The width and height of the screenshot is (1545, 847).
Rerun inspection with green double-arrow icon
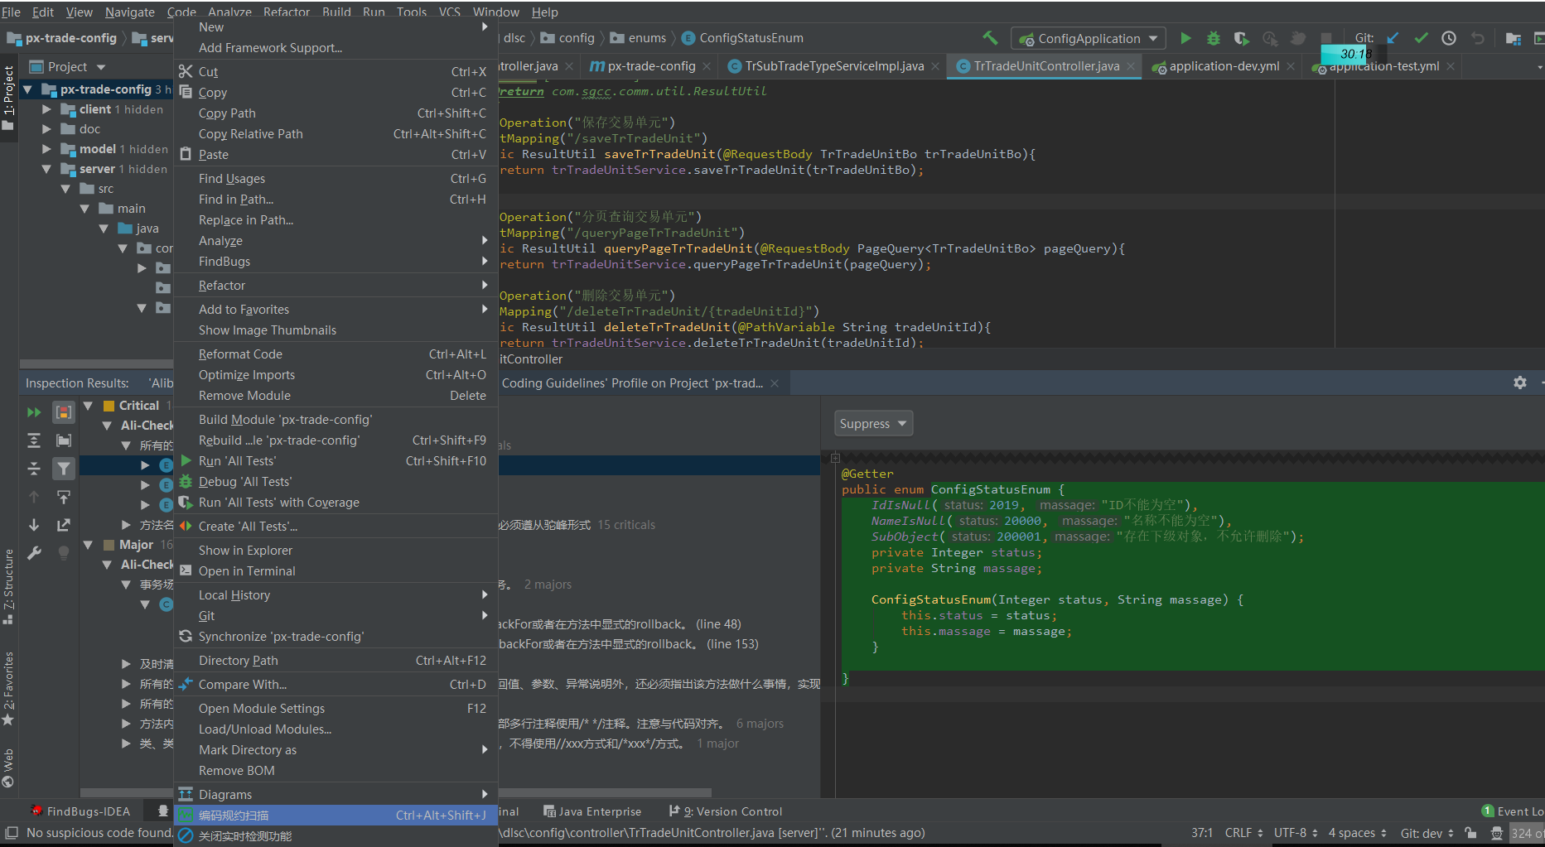[34, 412]
